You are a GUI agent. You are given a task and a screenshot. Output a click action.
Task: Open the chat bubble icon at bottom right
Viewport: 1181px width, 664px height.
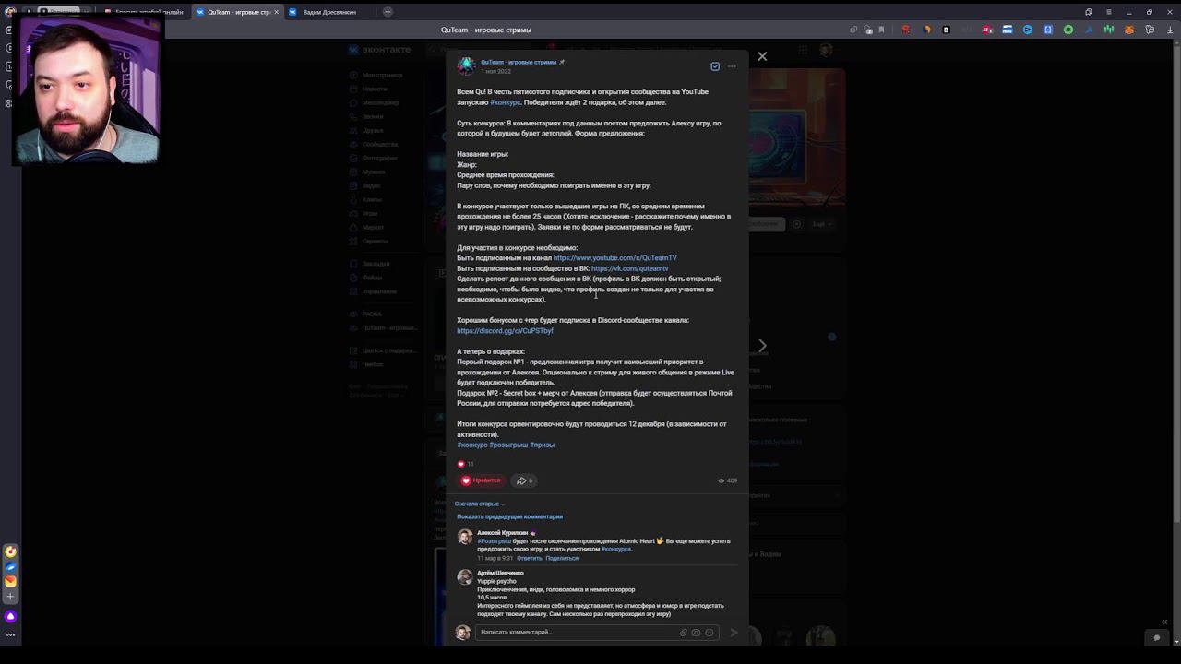click(x=1157, y=637)
